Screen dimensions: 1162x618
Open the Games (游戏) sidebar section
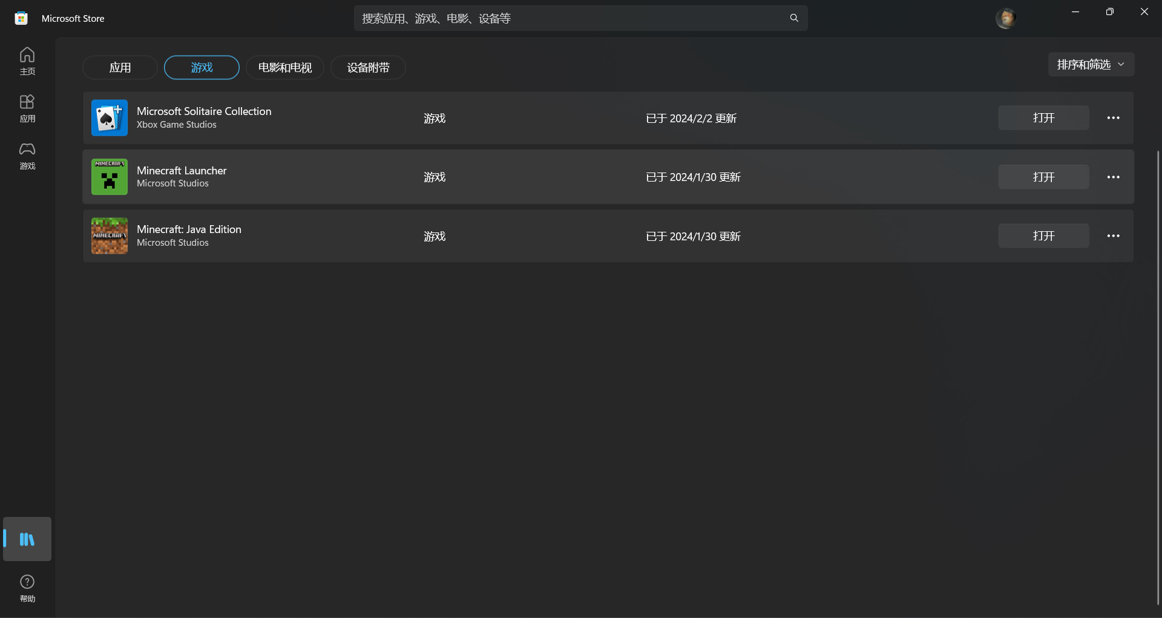pos(27,156)
